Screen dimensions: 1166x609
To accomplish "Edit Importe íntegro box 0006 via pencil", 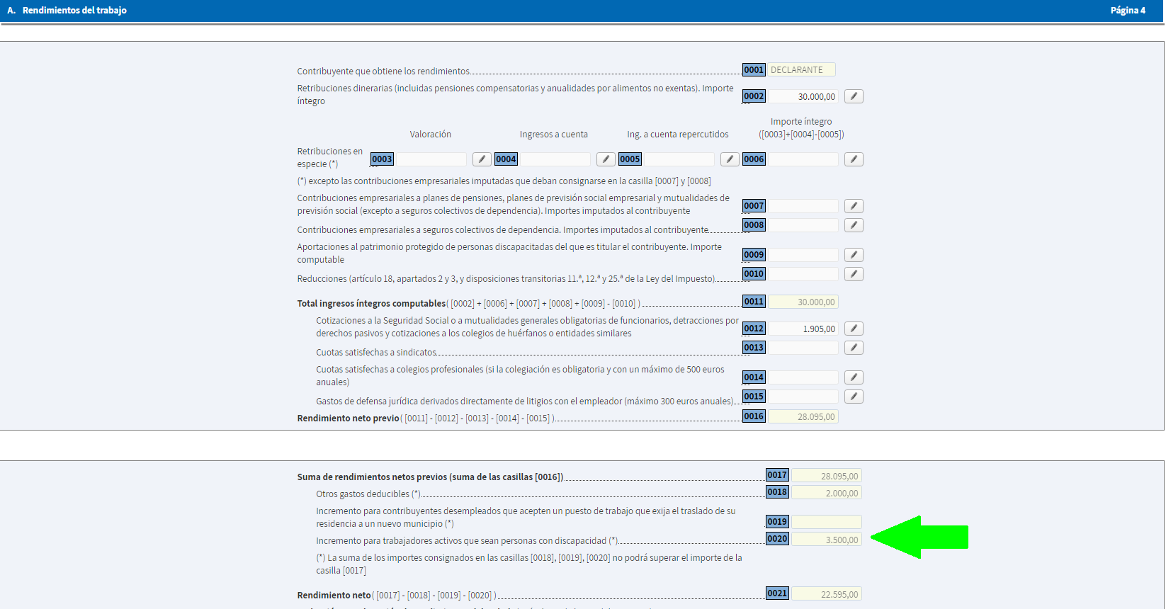I will (854, 159).
